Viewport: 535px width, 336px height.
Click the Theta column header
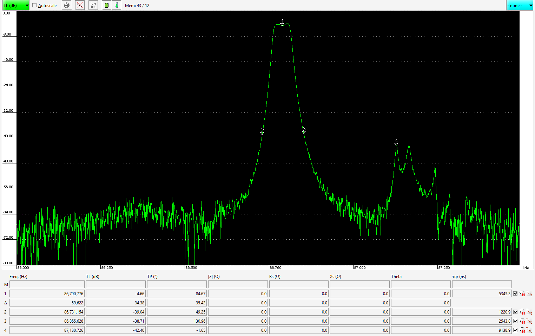(x=396, y=277)
